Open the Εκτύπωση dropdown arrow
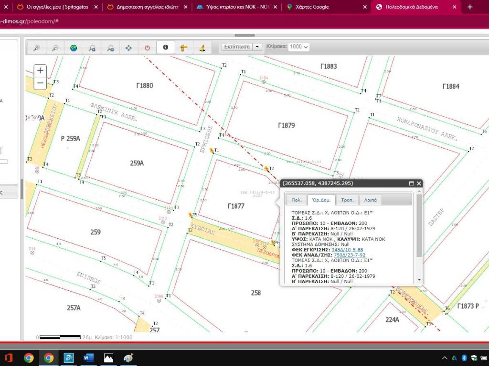The image size is (489, 366). pyautogui.click(x=257, y=47)
